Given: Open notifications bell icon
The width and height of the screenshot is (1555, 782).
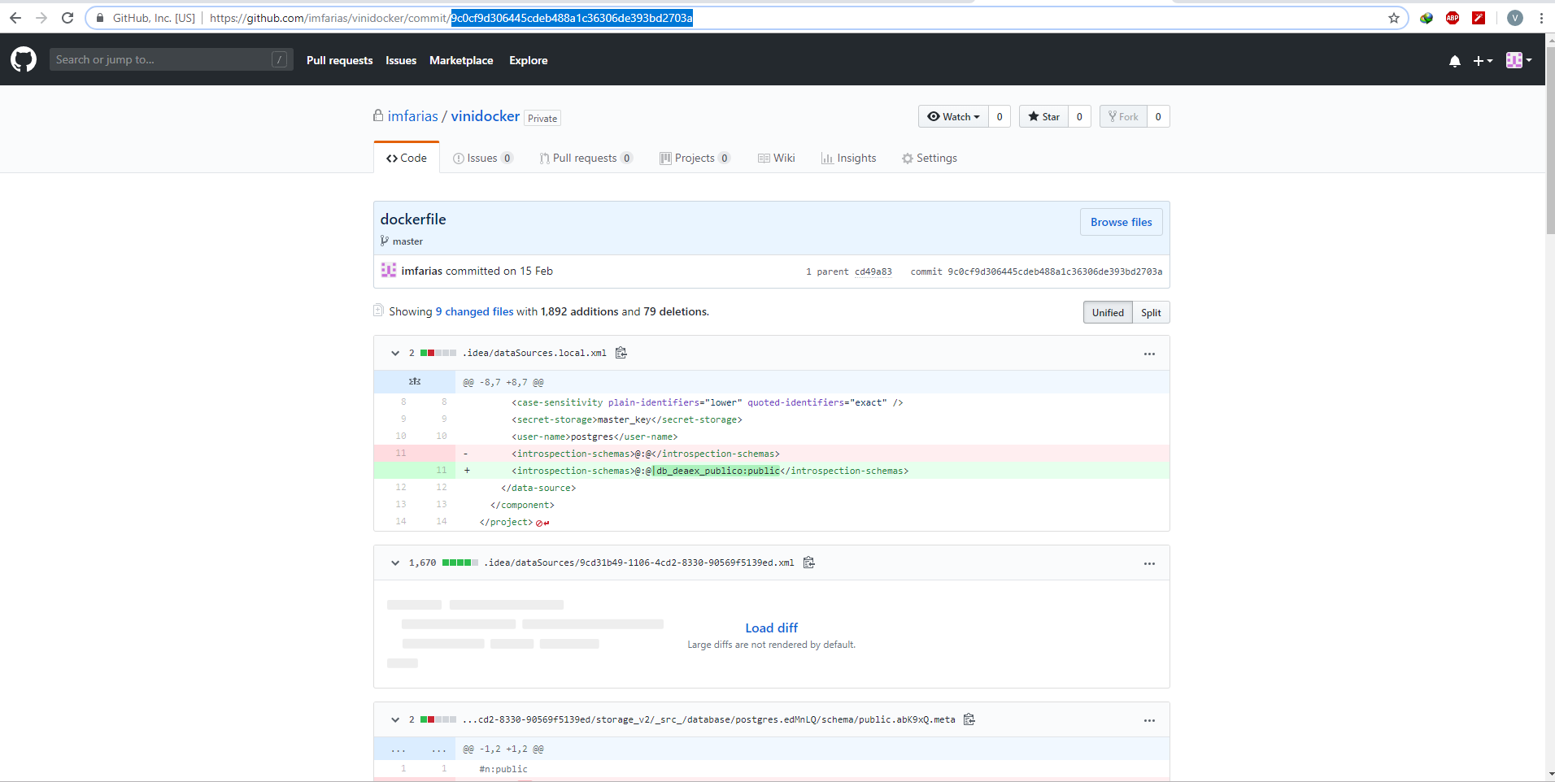Looking at the screenshot, I should pyautogui.click(x=1455, y=61).
